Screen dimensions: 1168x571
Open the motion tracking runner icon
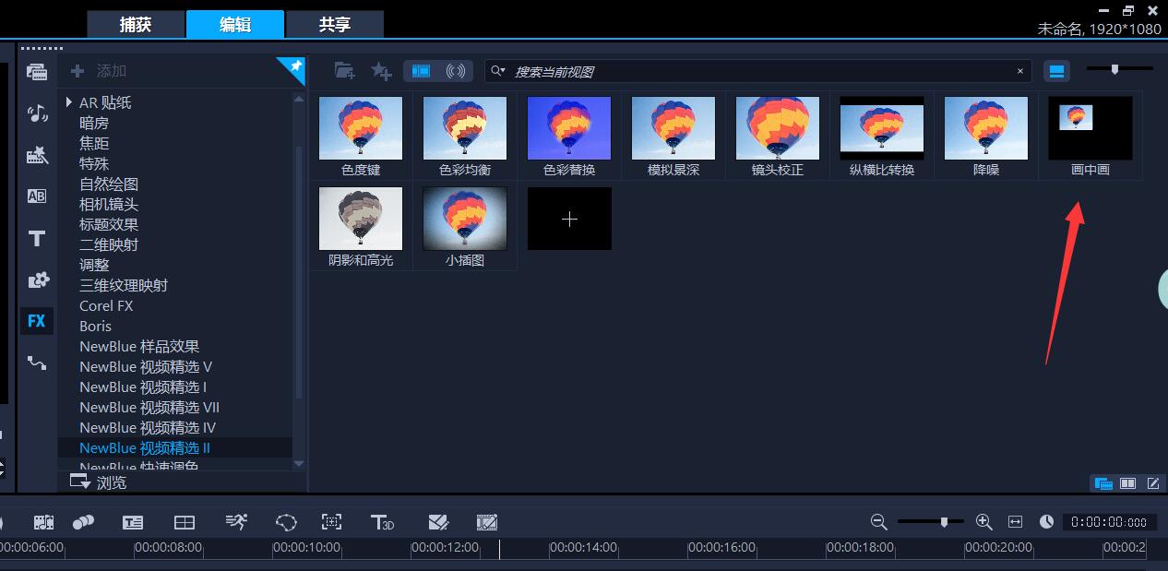click(x=236, y=522)
